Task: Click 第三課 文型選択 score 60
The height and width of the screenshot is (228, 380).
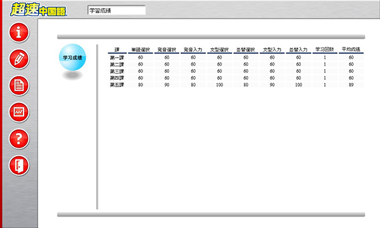Action: 220,71
